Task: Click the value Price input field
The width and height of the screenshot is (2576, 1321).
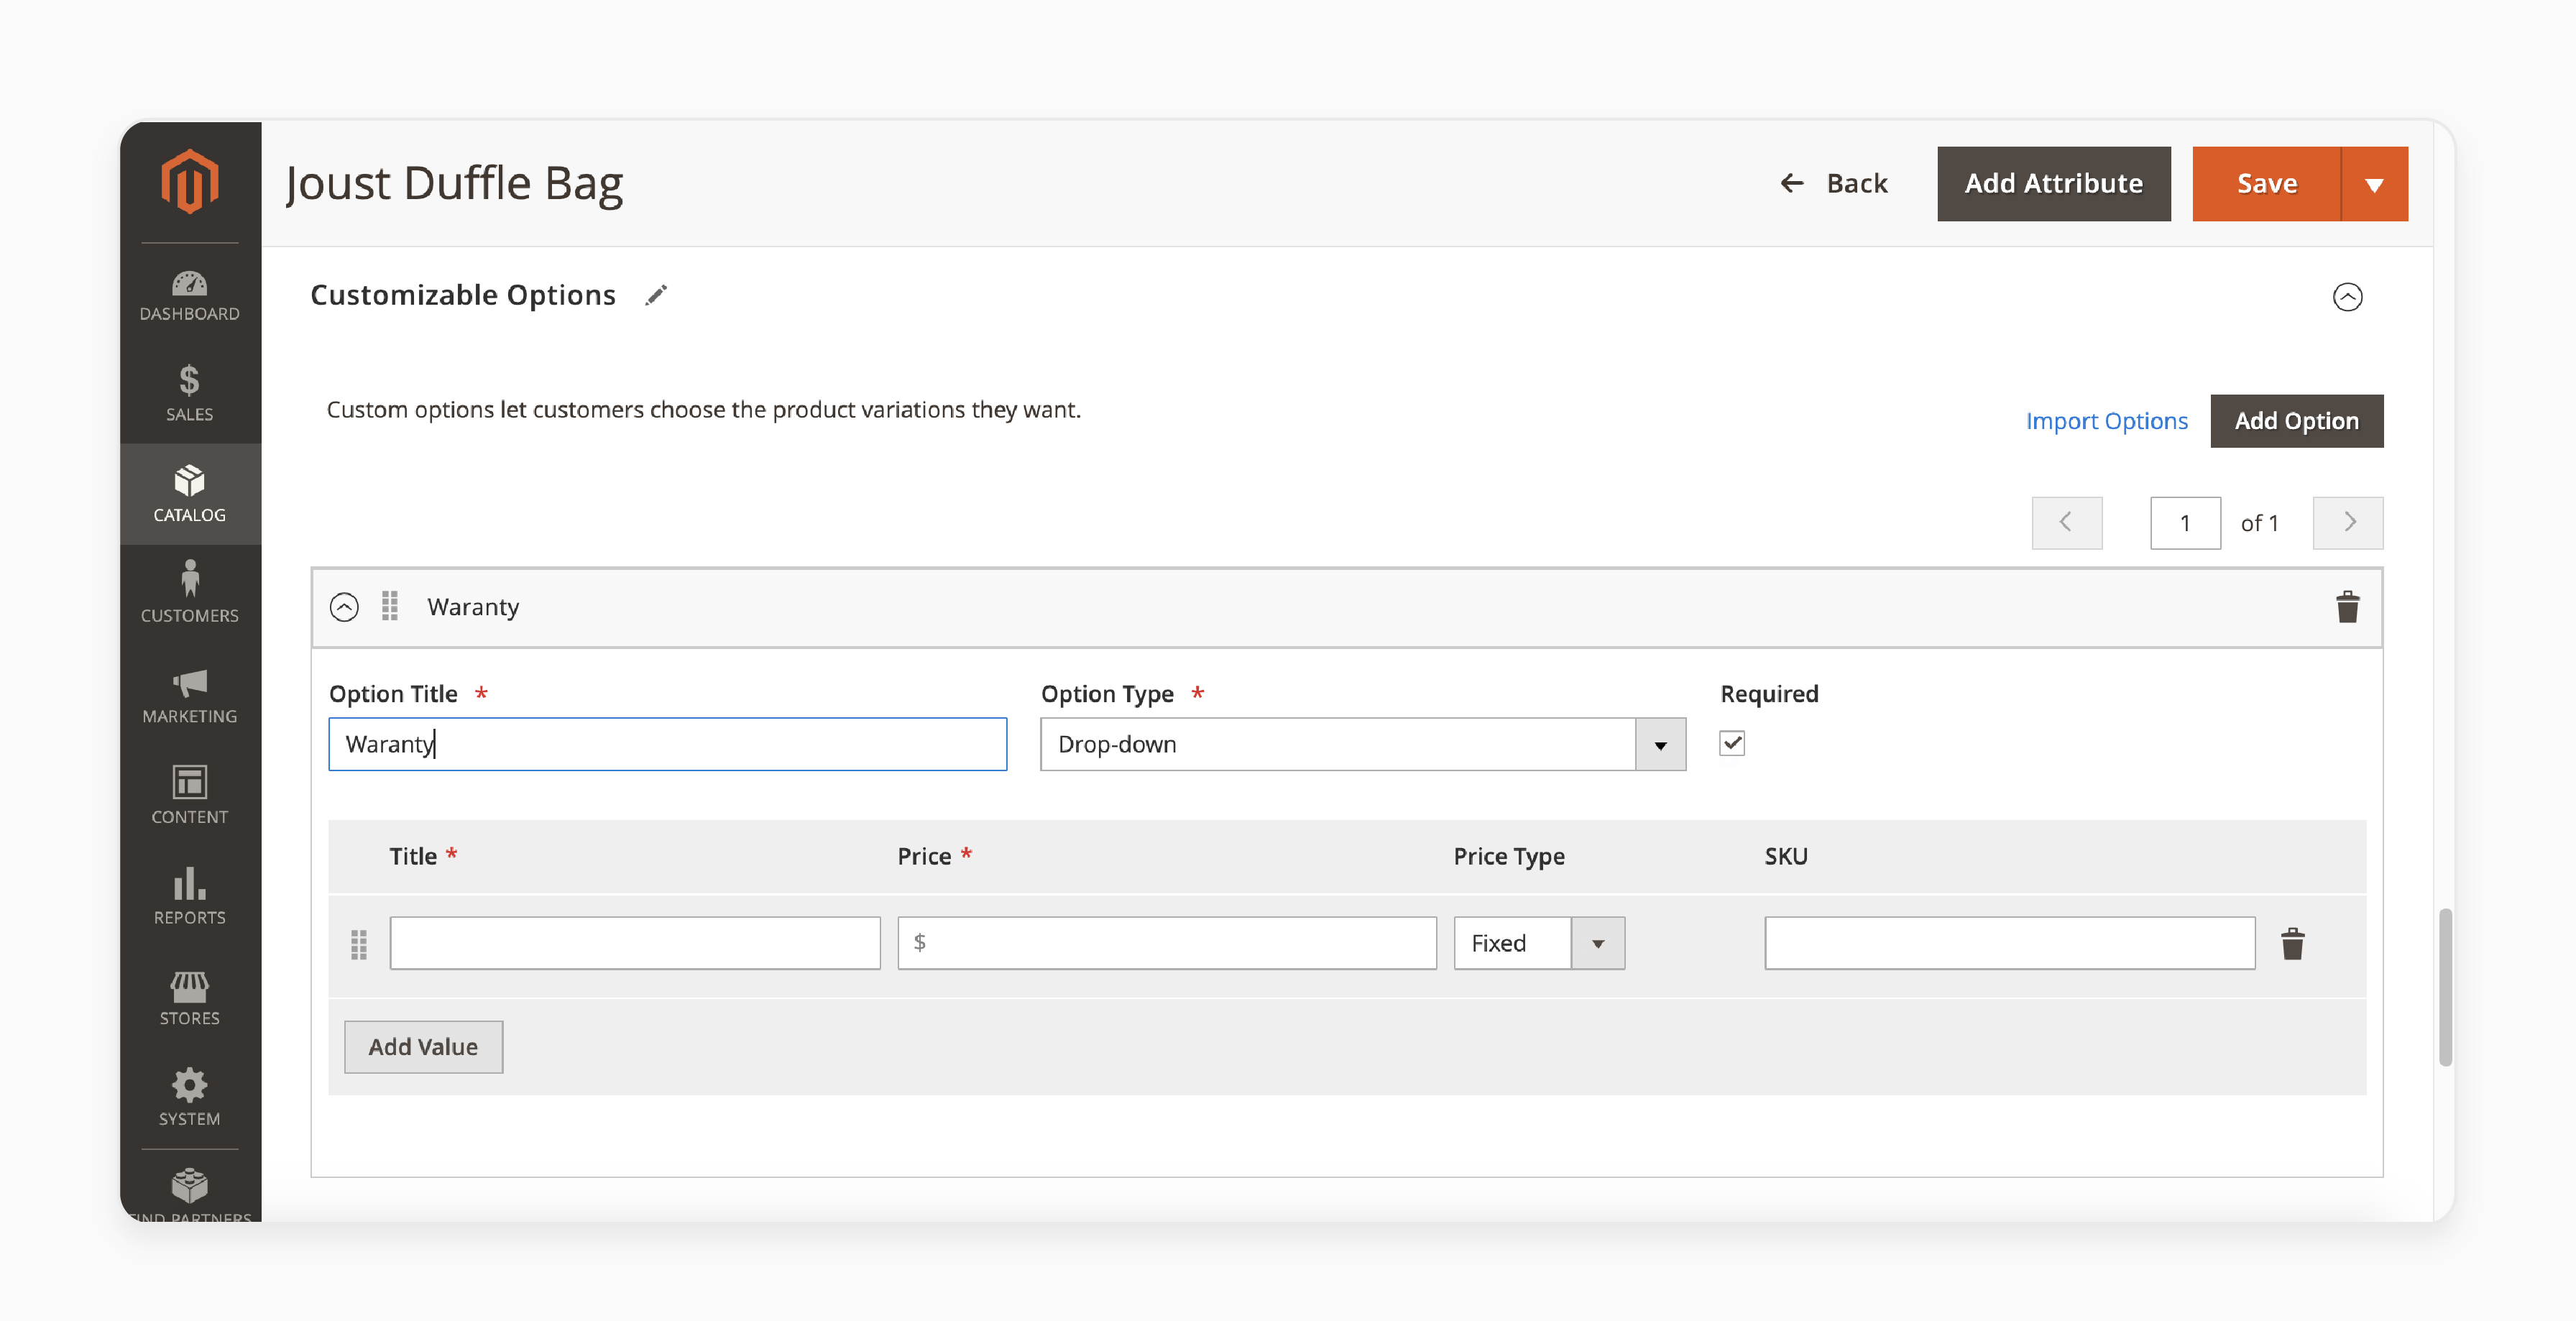Action: pos(1166,942)
